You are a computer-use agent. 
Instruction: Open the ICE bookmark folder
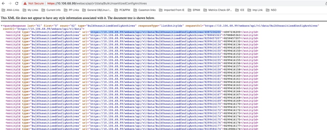point(240,10)
